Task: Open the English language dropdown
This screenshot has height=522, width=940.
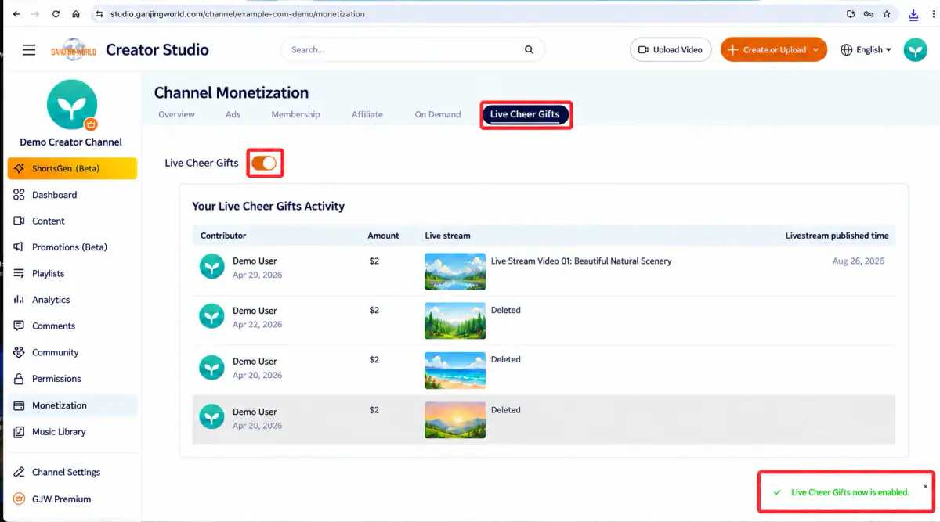Action: (x=866, y=50)
